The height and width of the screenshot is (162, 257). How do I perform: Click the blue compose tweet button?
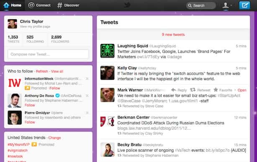coord(244,5)
